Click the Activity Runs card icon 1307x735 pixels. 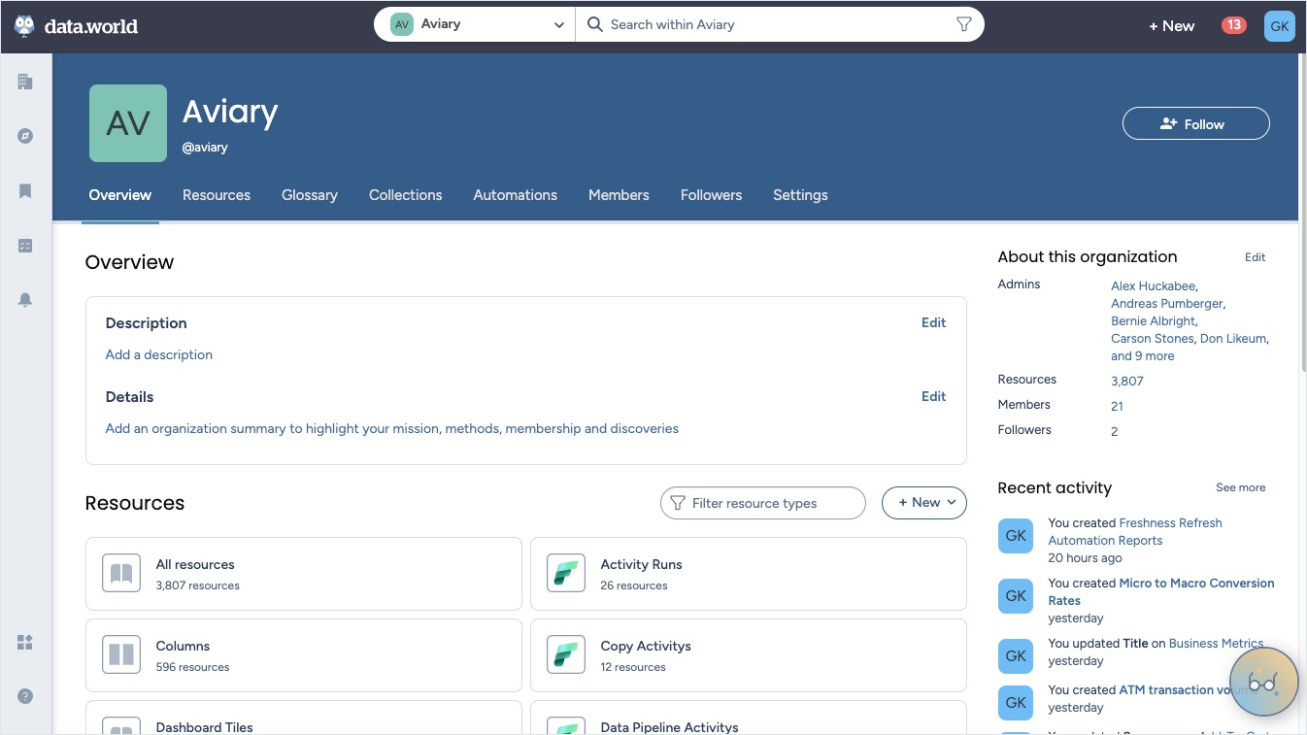(x=566, y=573)
